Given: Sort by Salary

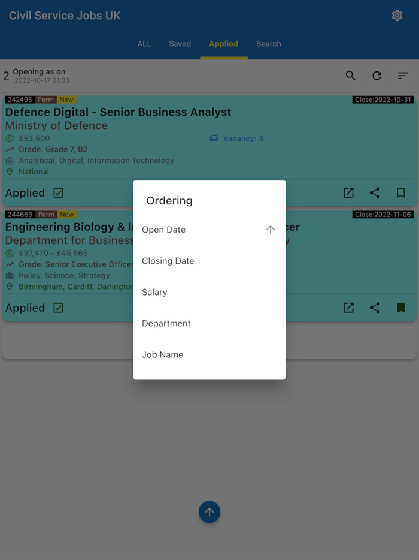Looking at the screenshot, I should [x=209, y=292].
